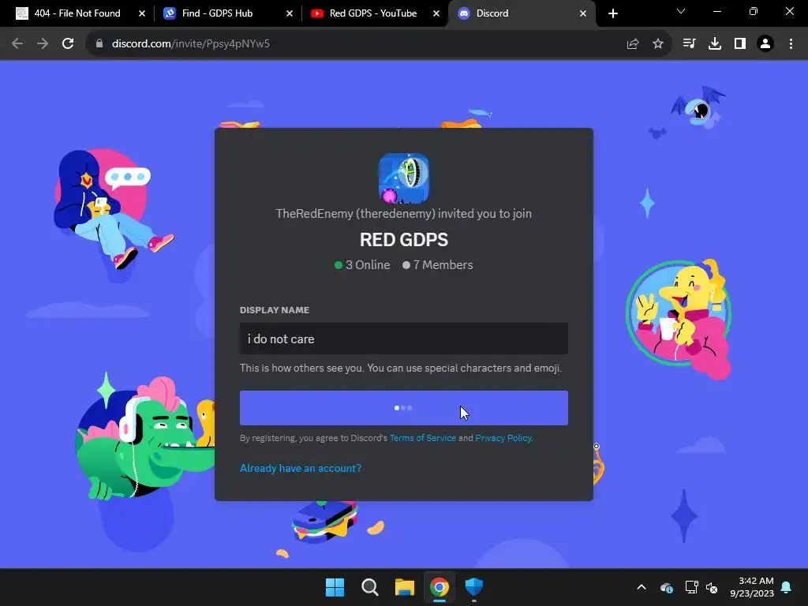Close the Find - GDPS Hub tab
Screen dimensions: 808x606
tap(290, 13)
